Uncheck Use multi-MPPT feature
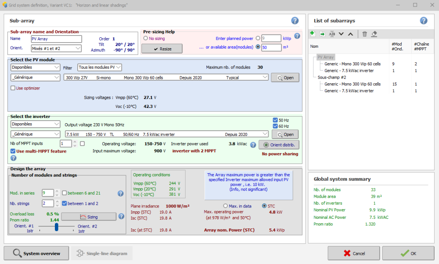This screenshot has height=264, width=439. 13,151
